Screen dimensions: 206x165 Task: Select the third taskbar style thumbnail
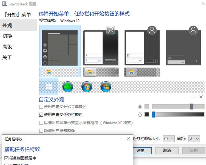142,72
